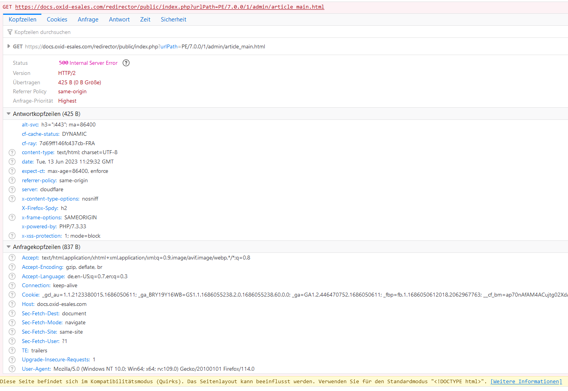
Task: Open the Antwort tab
Action: point(119,20)
